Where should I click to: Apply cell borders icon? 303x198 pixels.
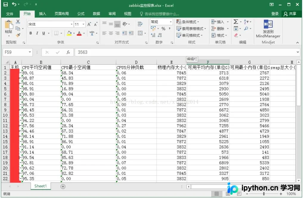(56, 33)
